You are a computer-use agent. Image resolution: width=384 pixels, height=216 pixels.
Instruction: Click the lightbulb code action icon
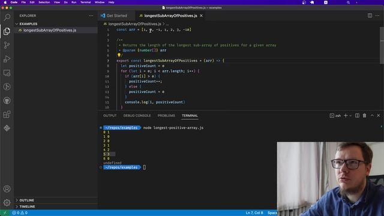pyautogui.click(x=119, y=55)
